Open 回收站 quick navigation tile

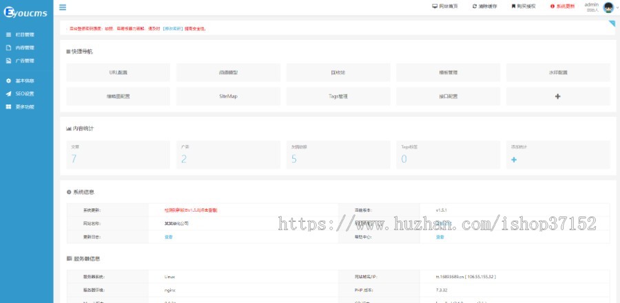coord(338,73)
